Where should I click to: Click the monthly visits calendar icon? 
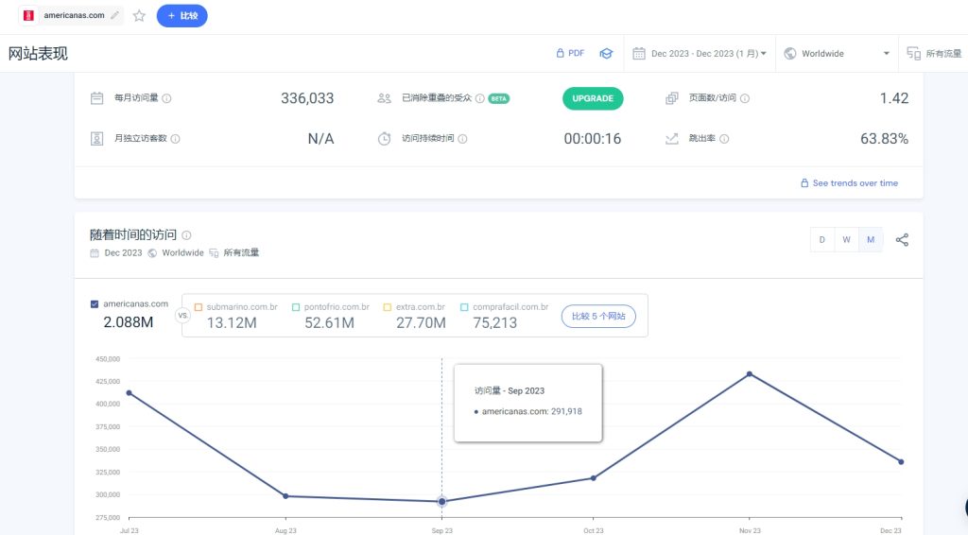[97, 98]
